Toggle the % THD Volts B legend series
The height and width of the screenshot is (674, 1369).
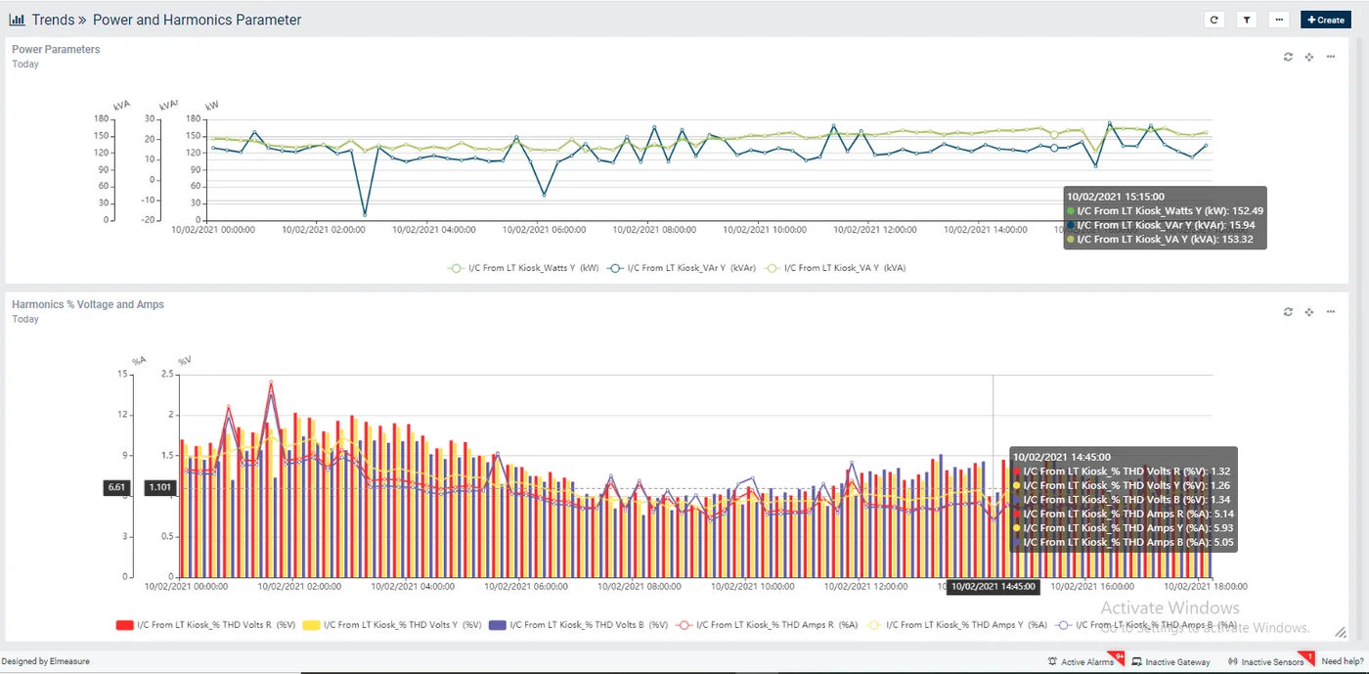(578, 624)
